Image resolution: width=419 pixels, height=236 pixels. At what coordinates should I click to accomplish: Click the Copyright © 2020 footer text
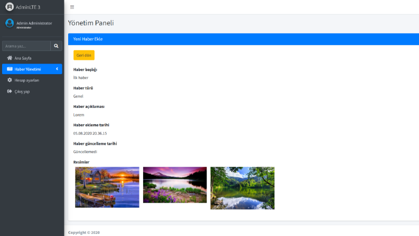click(84, 232)
